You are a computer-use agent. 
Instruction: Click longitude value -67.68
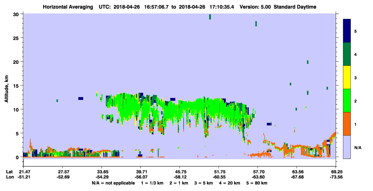[x=296, y=177]
